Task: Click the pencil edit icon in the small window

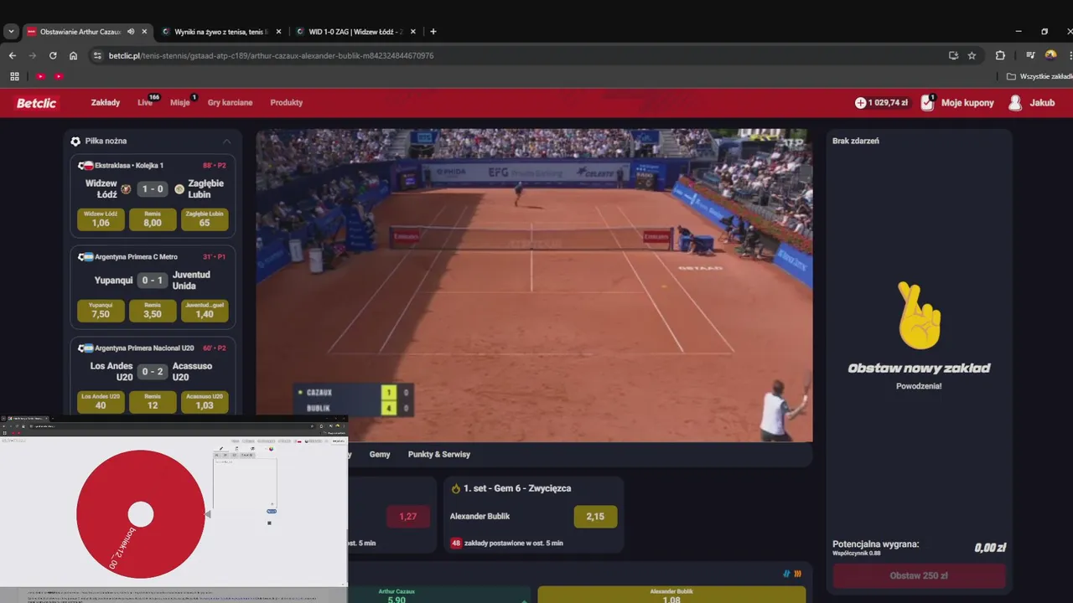Action: (221, 448)
